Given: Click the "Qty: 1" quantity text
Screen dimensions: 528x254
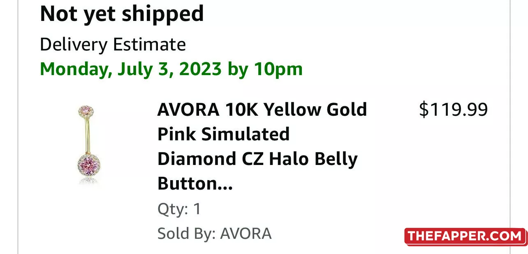Looking at the screenshot, I should [x=179, y=209].
